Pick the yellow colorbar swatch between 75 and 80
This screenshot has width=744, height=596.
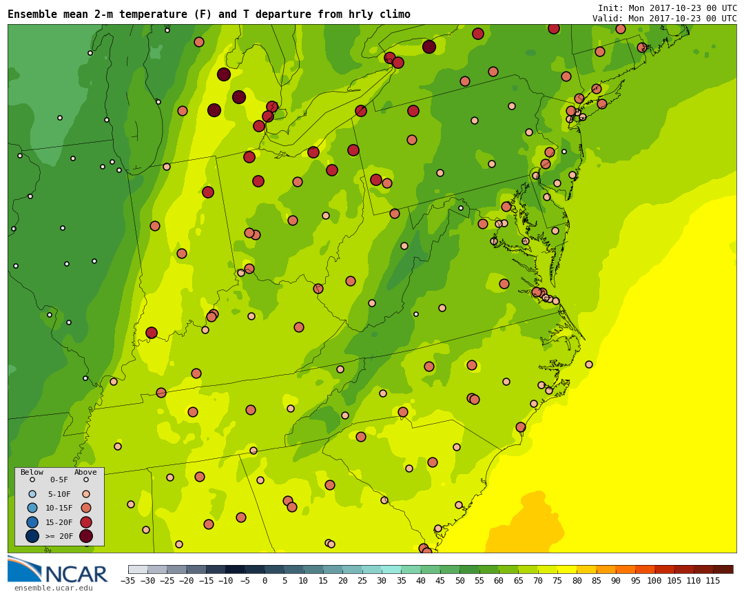click(x=566, y=569)
